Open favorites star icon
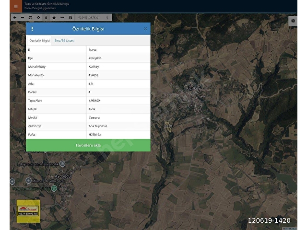The width and height of the screenshot is (307, 230). pos(54,18)
